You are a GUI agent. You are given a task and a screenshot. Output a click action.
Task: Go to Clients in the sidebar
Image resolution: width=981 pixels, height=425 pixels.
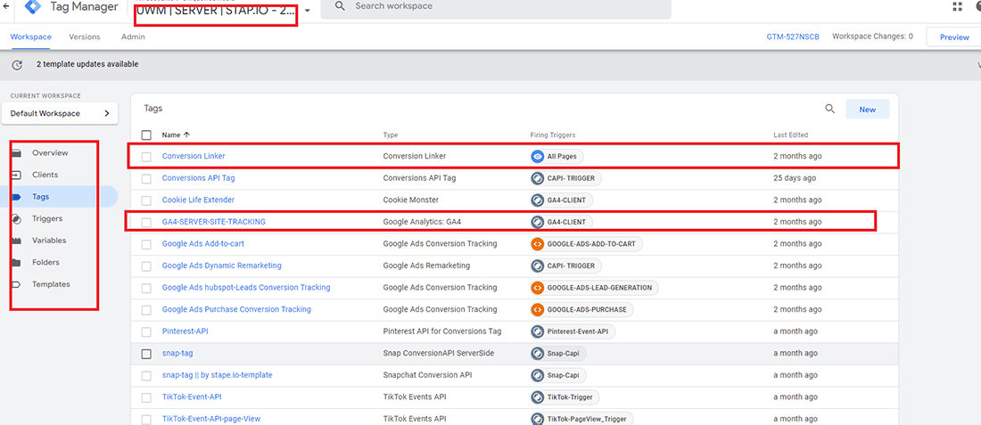coord(45,175)
